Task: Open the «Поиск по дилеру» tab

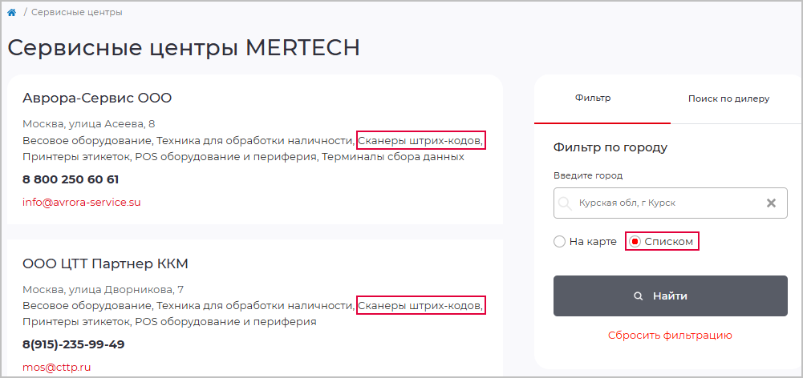Action: point(728,99)
